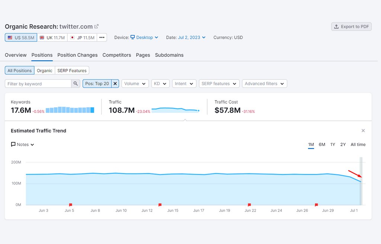Open the Volume filter dropdown
Image resolution: width=381 pixels, height=244 pixels.
[x=135, y=84]
